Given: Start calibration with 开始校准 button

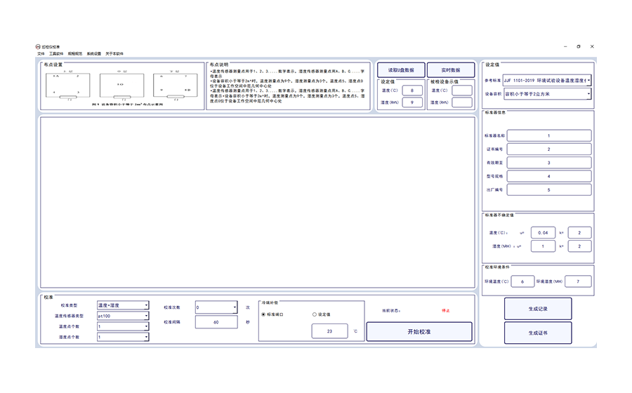Looking at the screenshot, I should pos(419,331).
